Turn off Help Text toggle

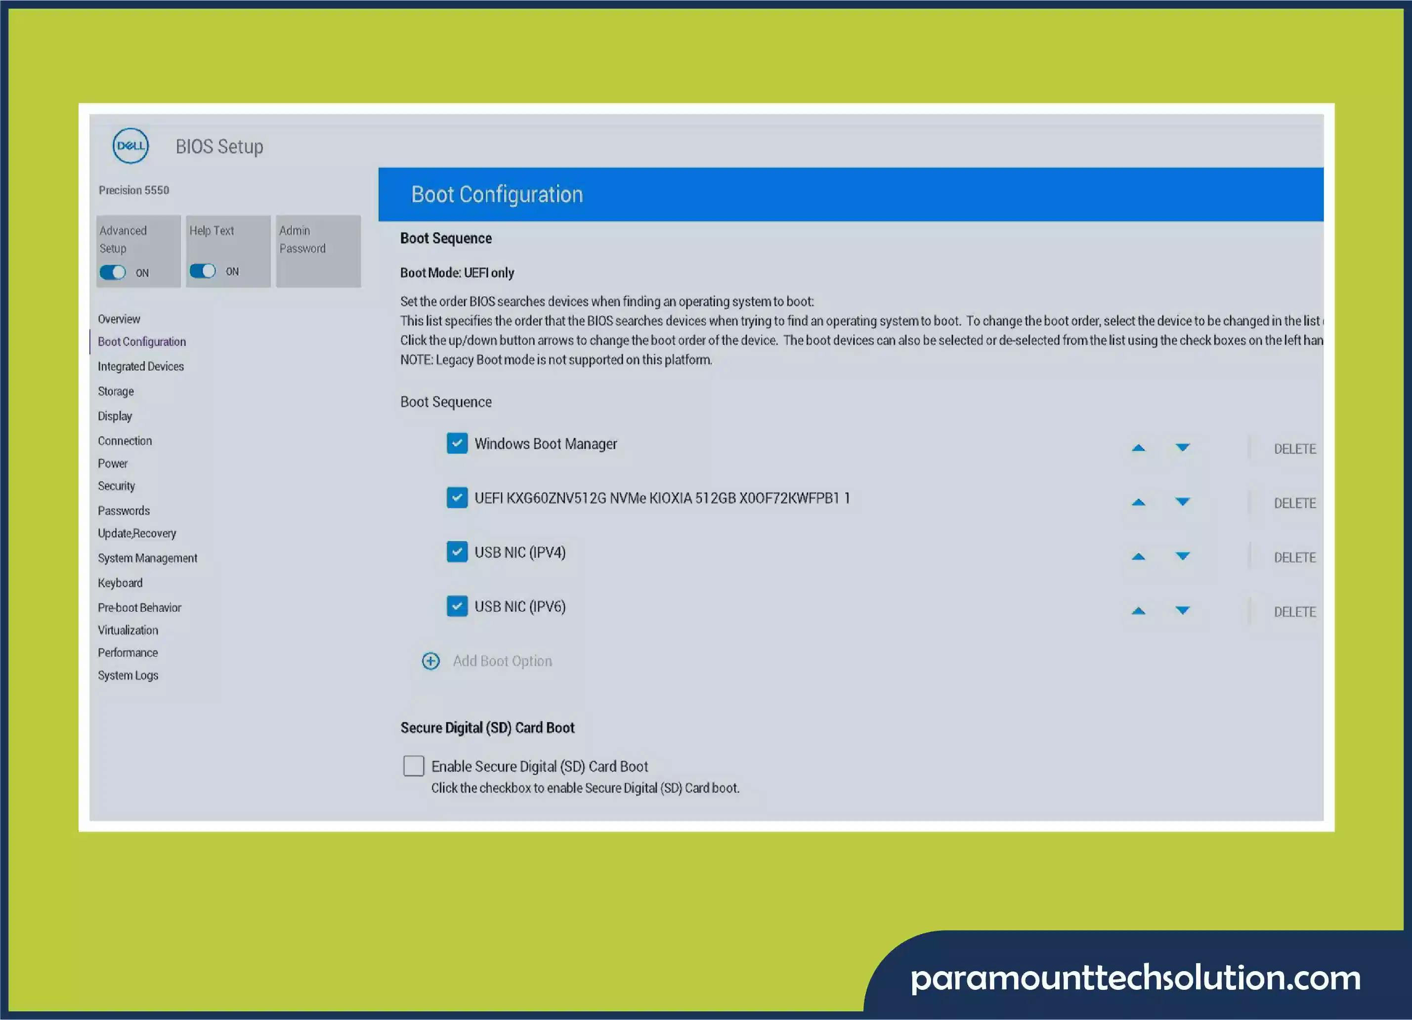(x=202, y=271)
